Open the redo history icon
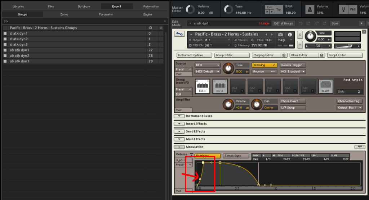 [325, 23]
